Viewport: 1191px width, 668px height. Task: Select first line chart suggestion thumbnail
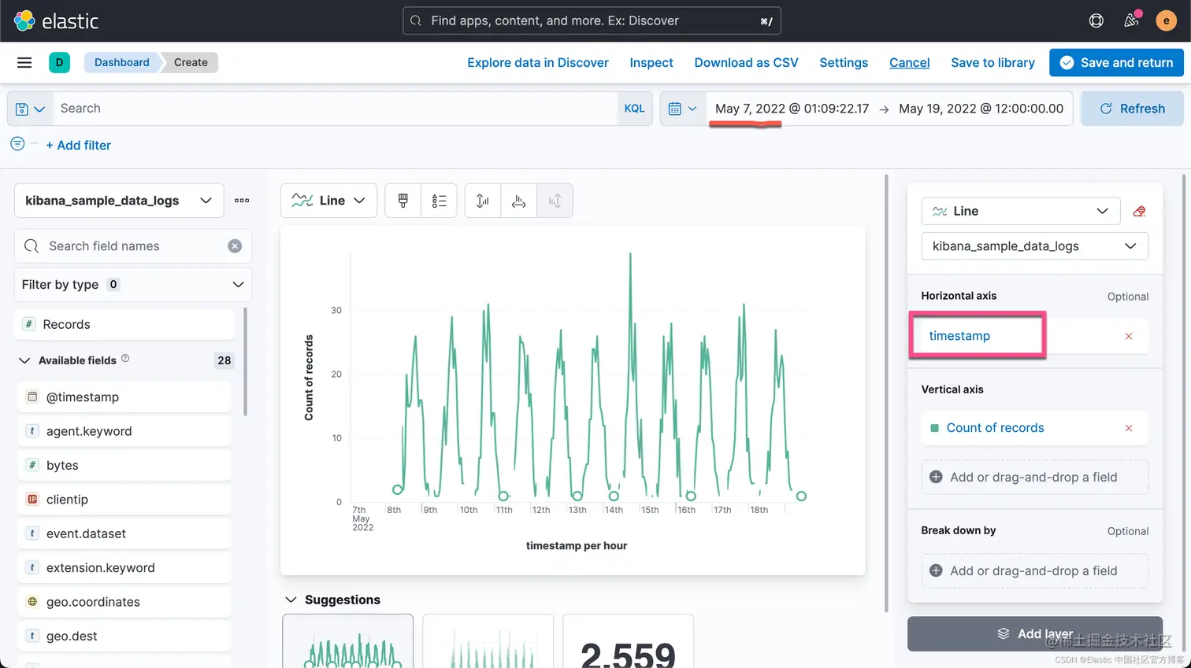point(348,641)
